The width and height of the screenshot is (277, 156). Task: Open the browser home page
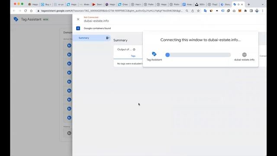pos(31,11)
